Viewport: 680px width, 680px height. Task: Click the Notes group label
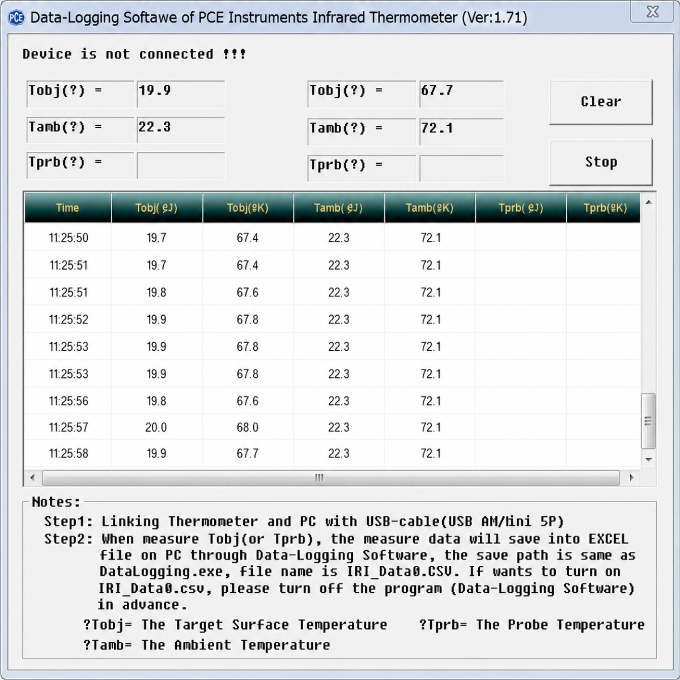coord(56,502)
